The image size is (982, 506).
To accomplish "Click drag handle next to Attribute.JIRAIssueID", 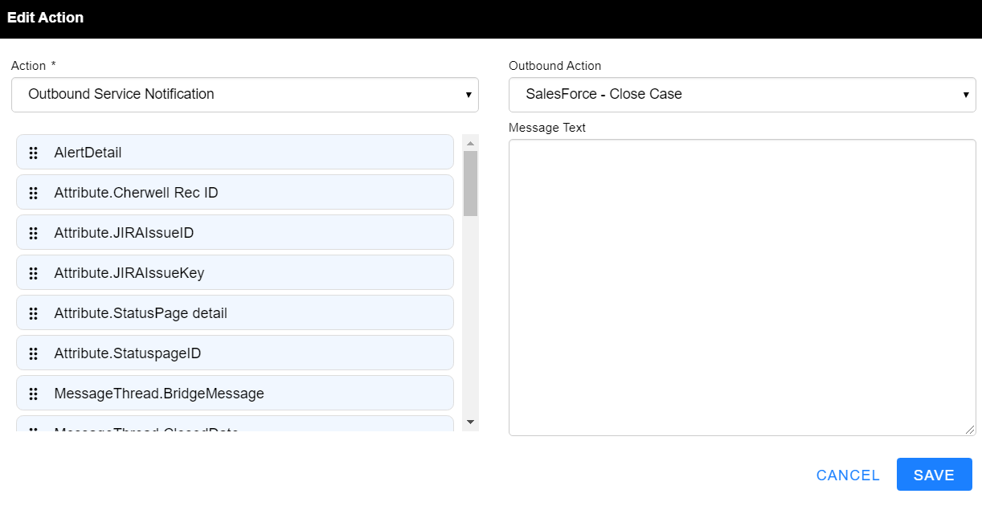I will pyautogui.click(x=34, y=233).
